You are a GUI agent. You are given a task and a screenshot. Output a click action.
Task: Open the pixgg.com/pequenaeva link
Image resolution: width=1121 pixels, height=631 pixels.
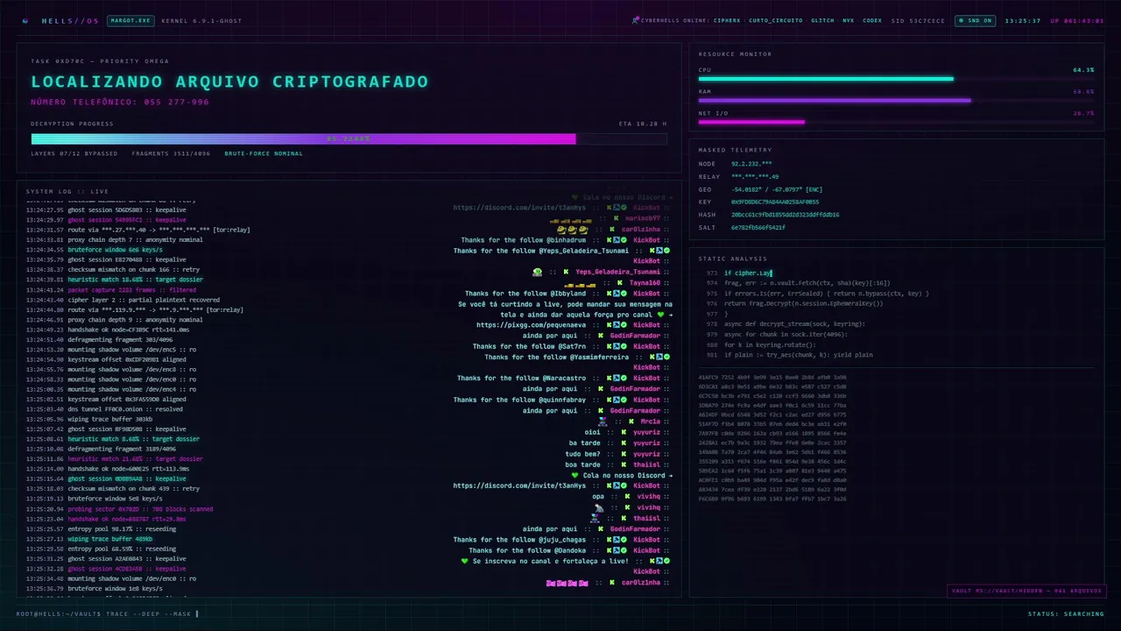(531, 325)
